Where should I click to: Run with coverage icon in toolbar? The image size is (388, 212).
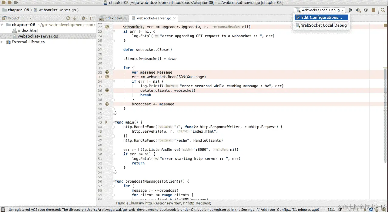366,10
